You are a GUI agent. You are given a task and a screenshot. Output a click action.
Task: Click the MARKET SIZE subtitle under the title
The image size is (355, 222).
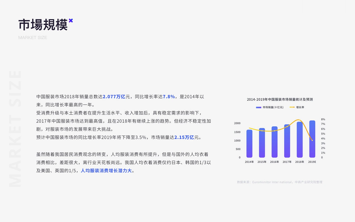tap(32, 37)
